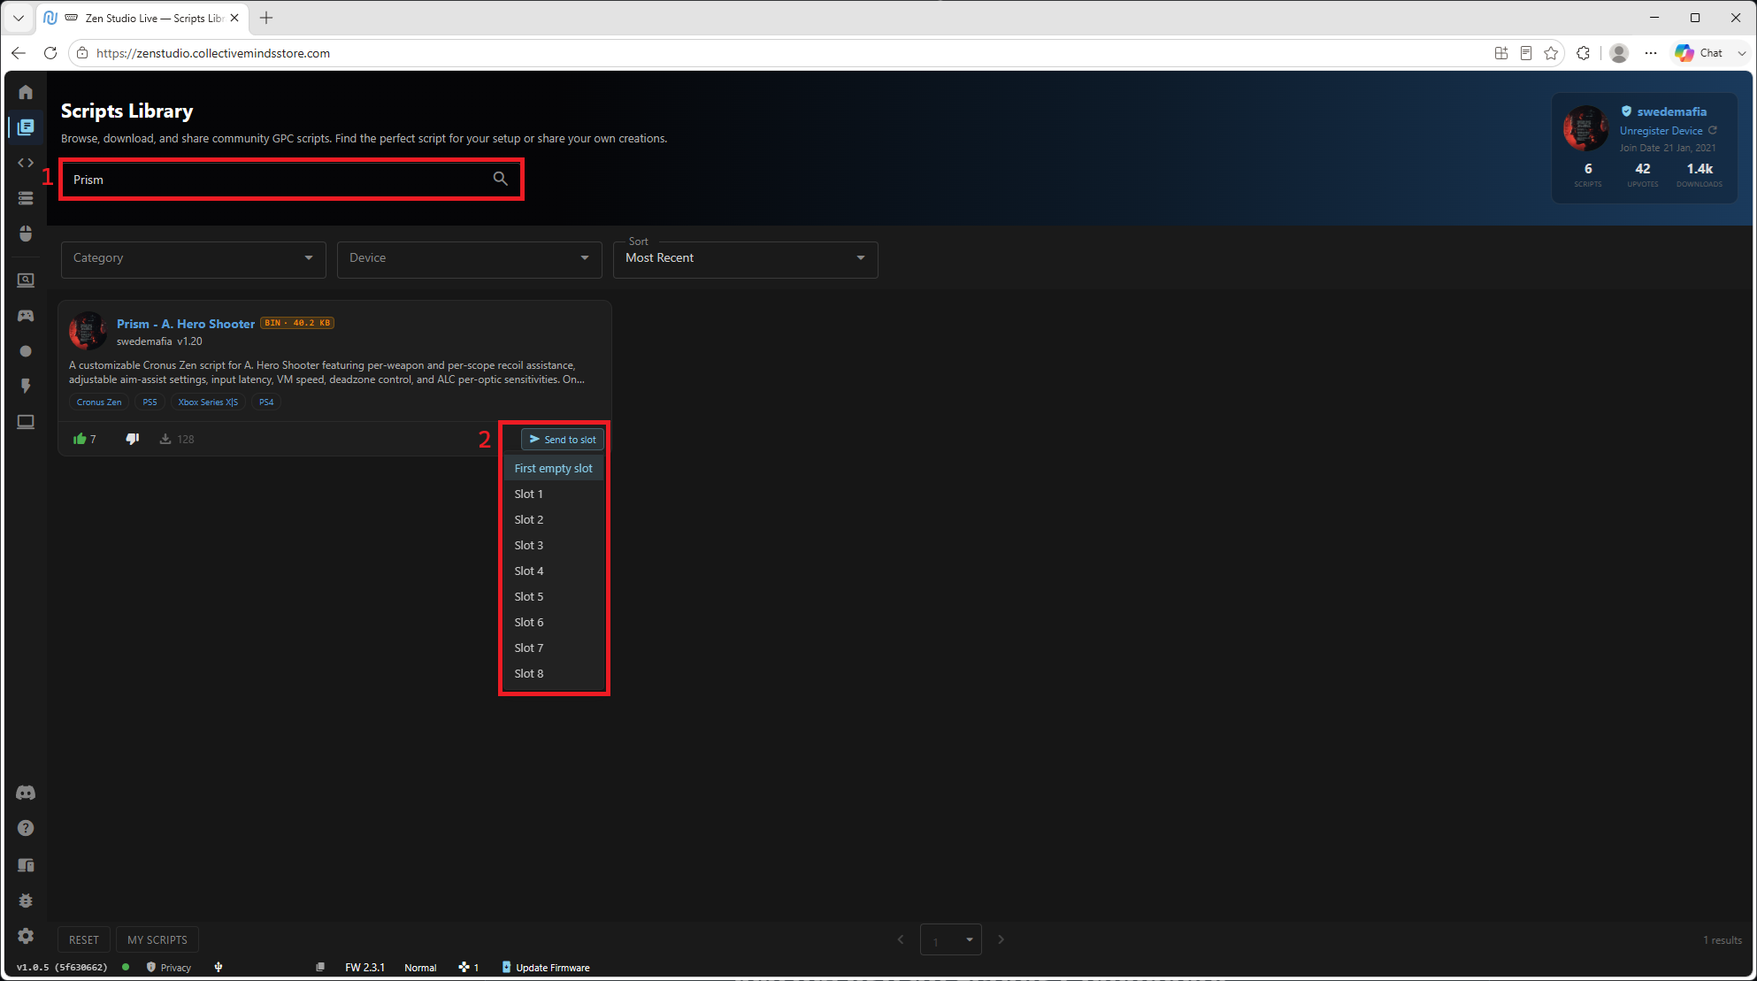The image size is (1757, 981).
Task: Open the Prism - A. Hero Shooter title
Action: [186, 324]
